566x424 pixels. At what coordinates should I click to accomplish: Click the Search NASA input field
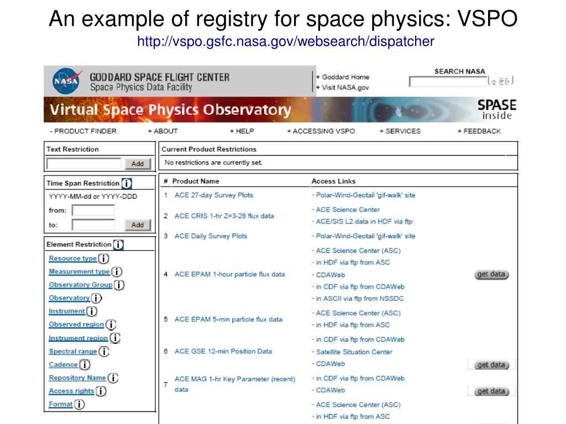click(448, 82)
